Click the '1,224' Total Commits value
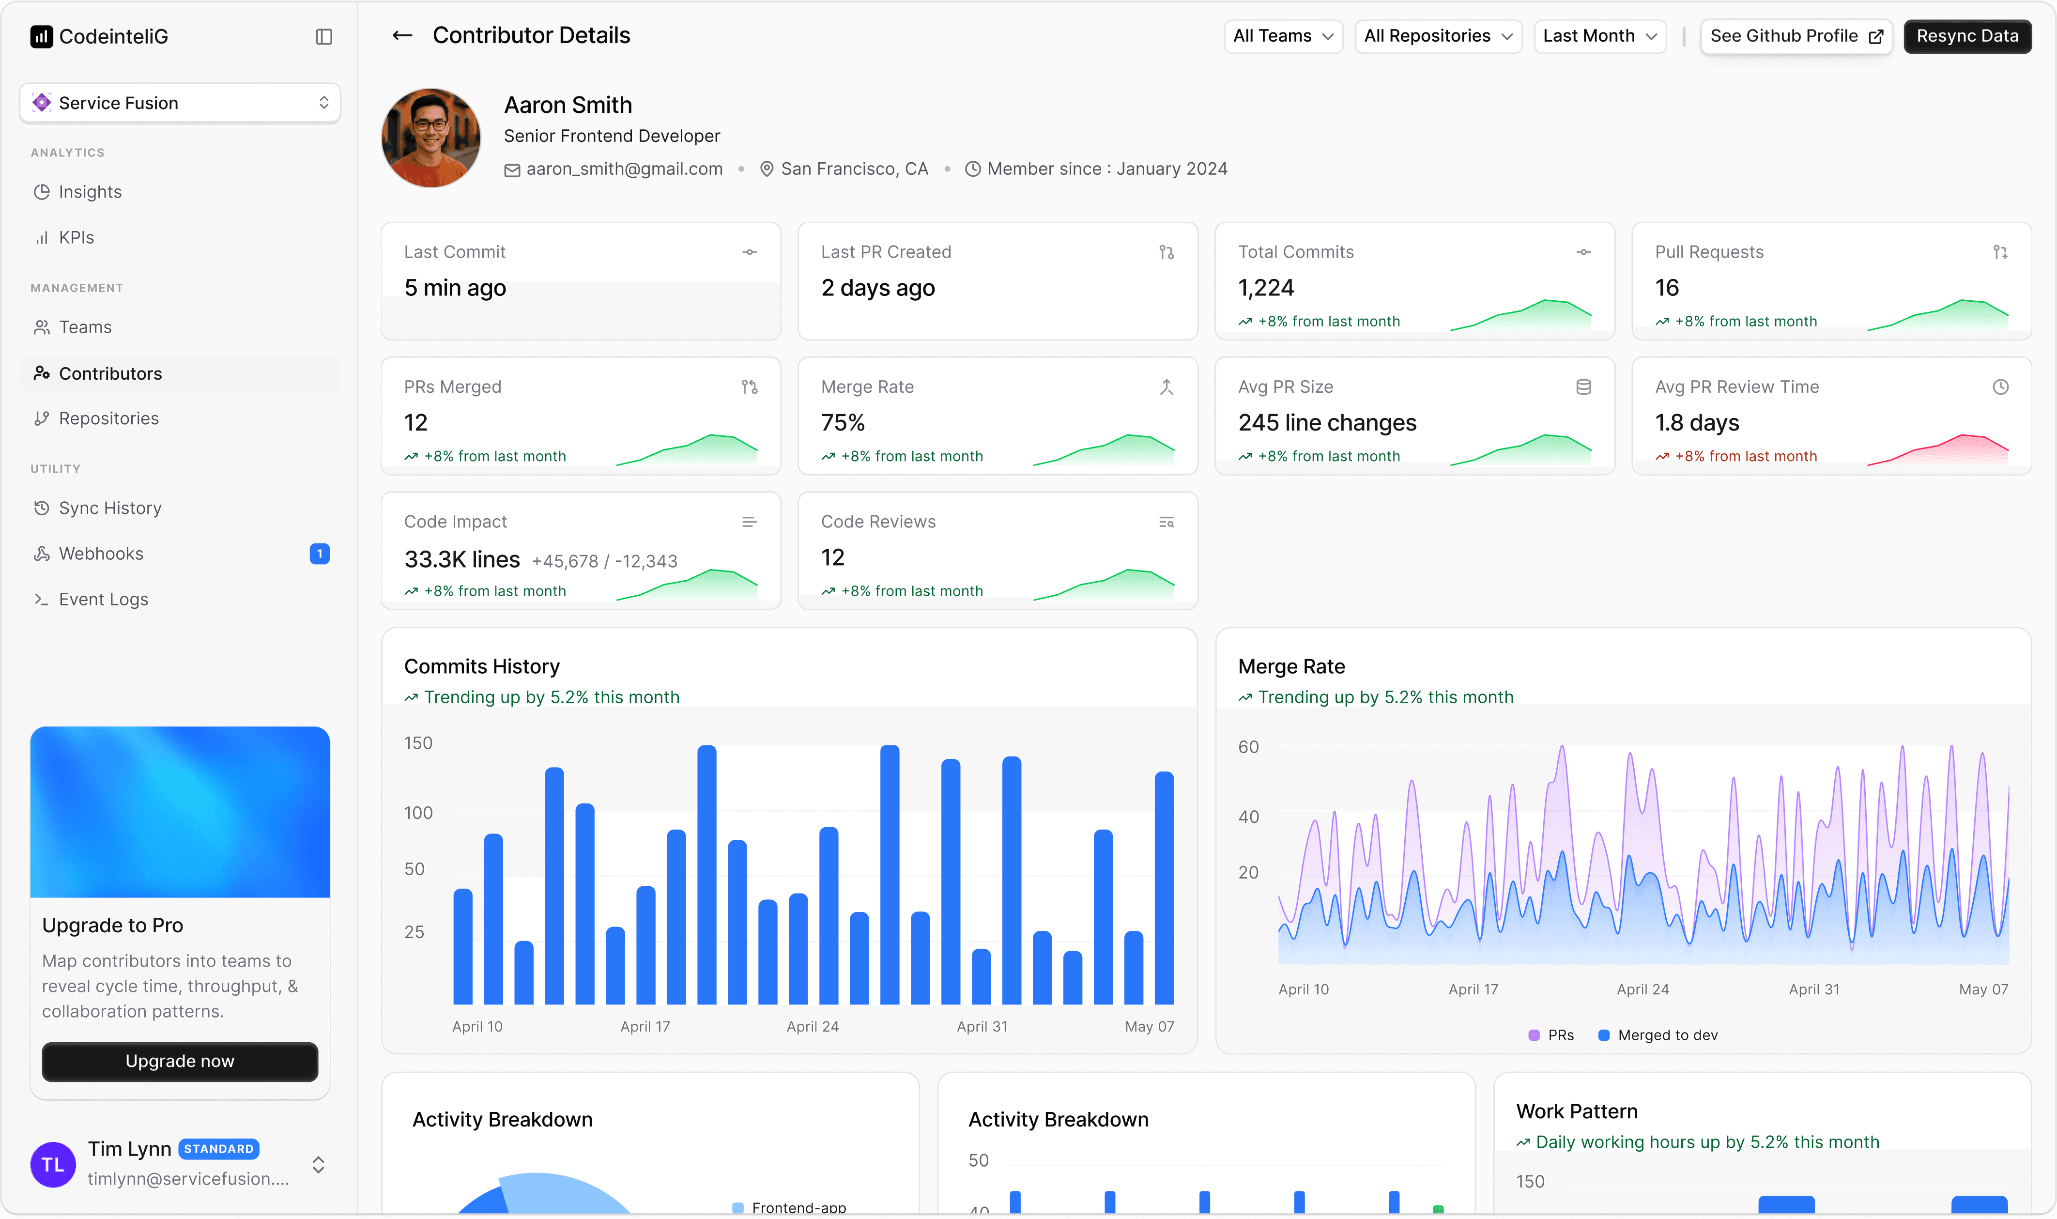The image size is (2057, 1219). (x=1265, y=288)
